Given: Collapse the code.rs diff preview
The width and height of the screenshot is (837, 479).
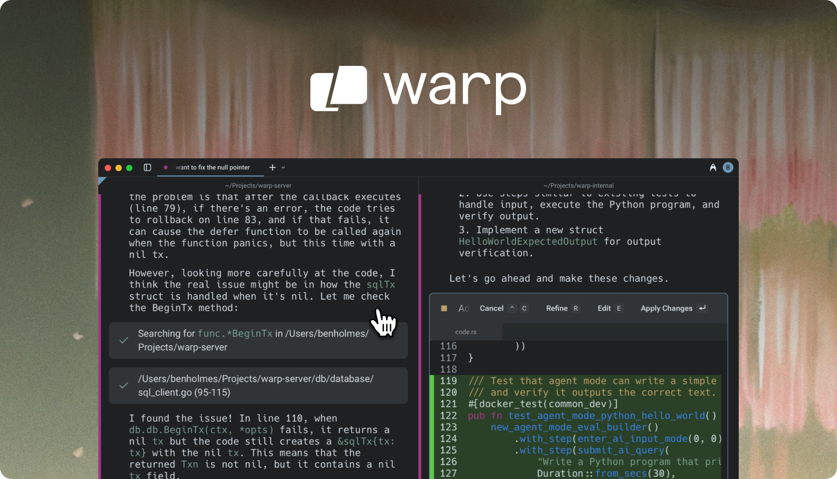Looking at the screenshot, I should pos(466,332).
